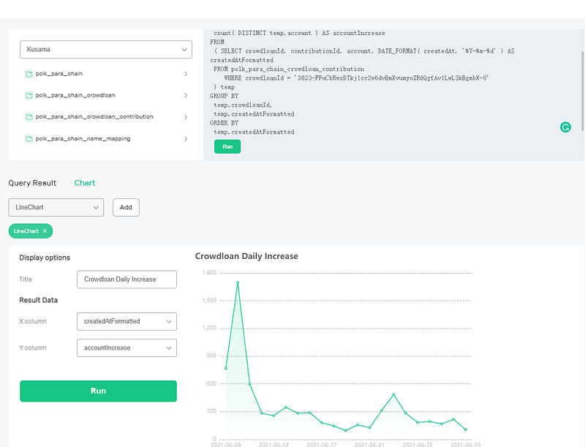Run the SQL query in editor
Viewport: 585px width, 447px height.
point(227,146)
